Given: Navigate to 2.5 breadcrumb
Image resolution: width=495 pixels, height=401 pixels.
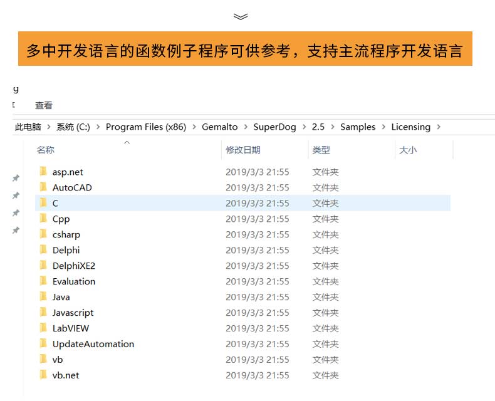Looking at the screenshot, I should pyautogui.click(x=318, y=127).
